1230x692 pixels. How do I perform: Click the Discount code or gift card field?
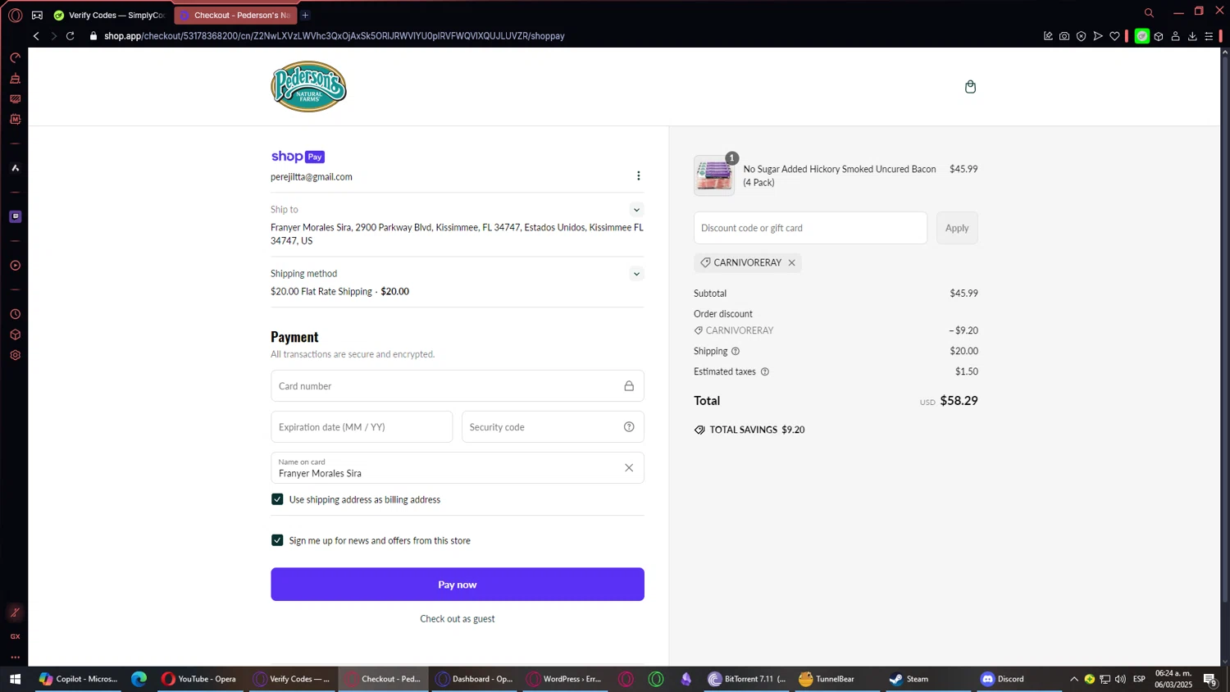(810, 228)
